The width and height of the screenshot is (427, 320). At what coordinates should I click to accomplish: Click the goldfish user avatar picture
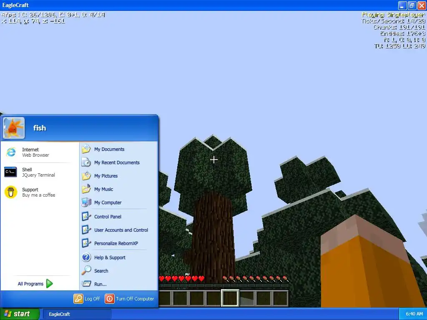14,128
